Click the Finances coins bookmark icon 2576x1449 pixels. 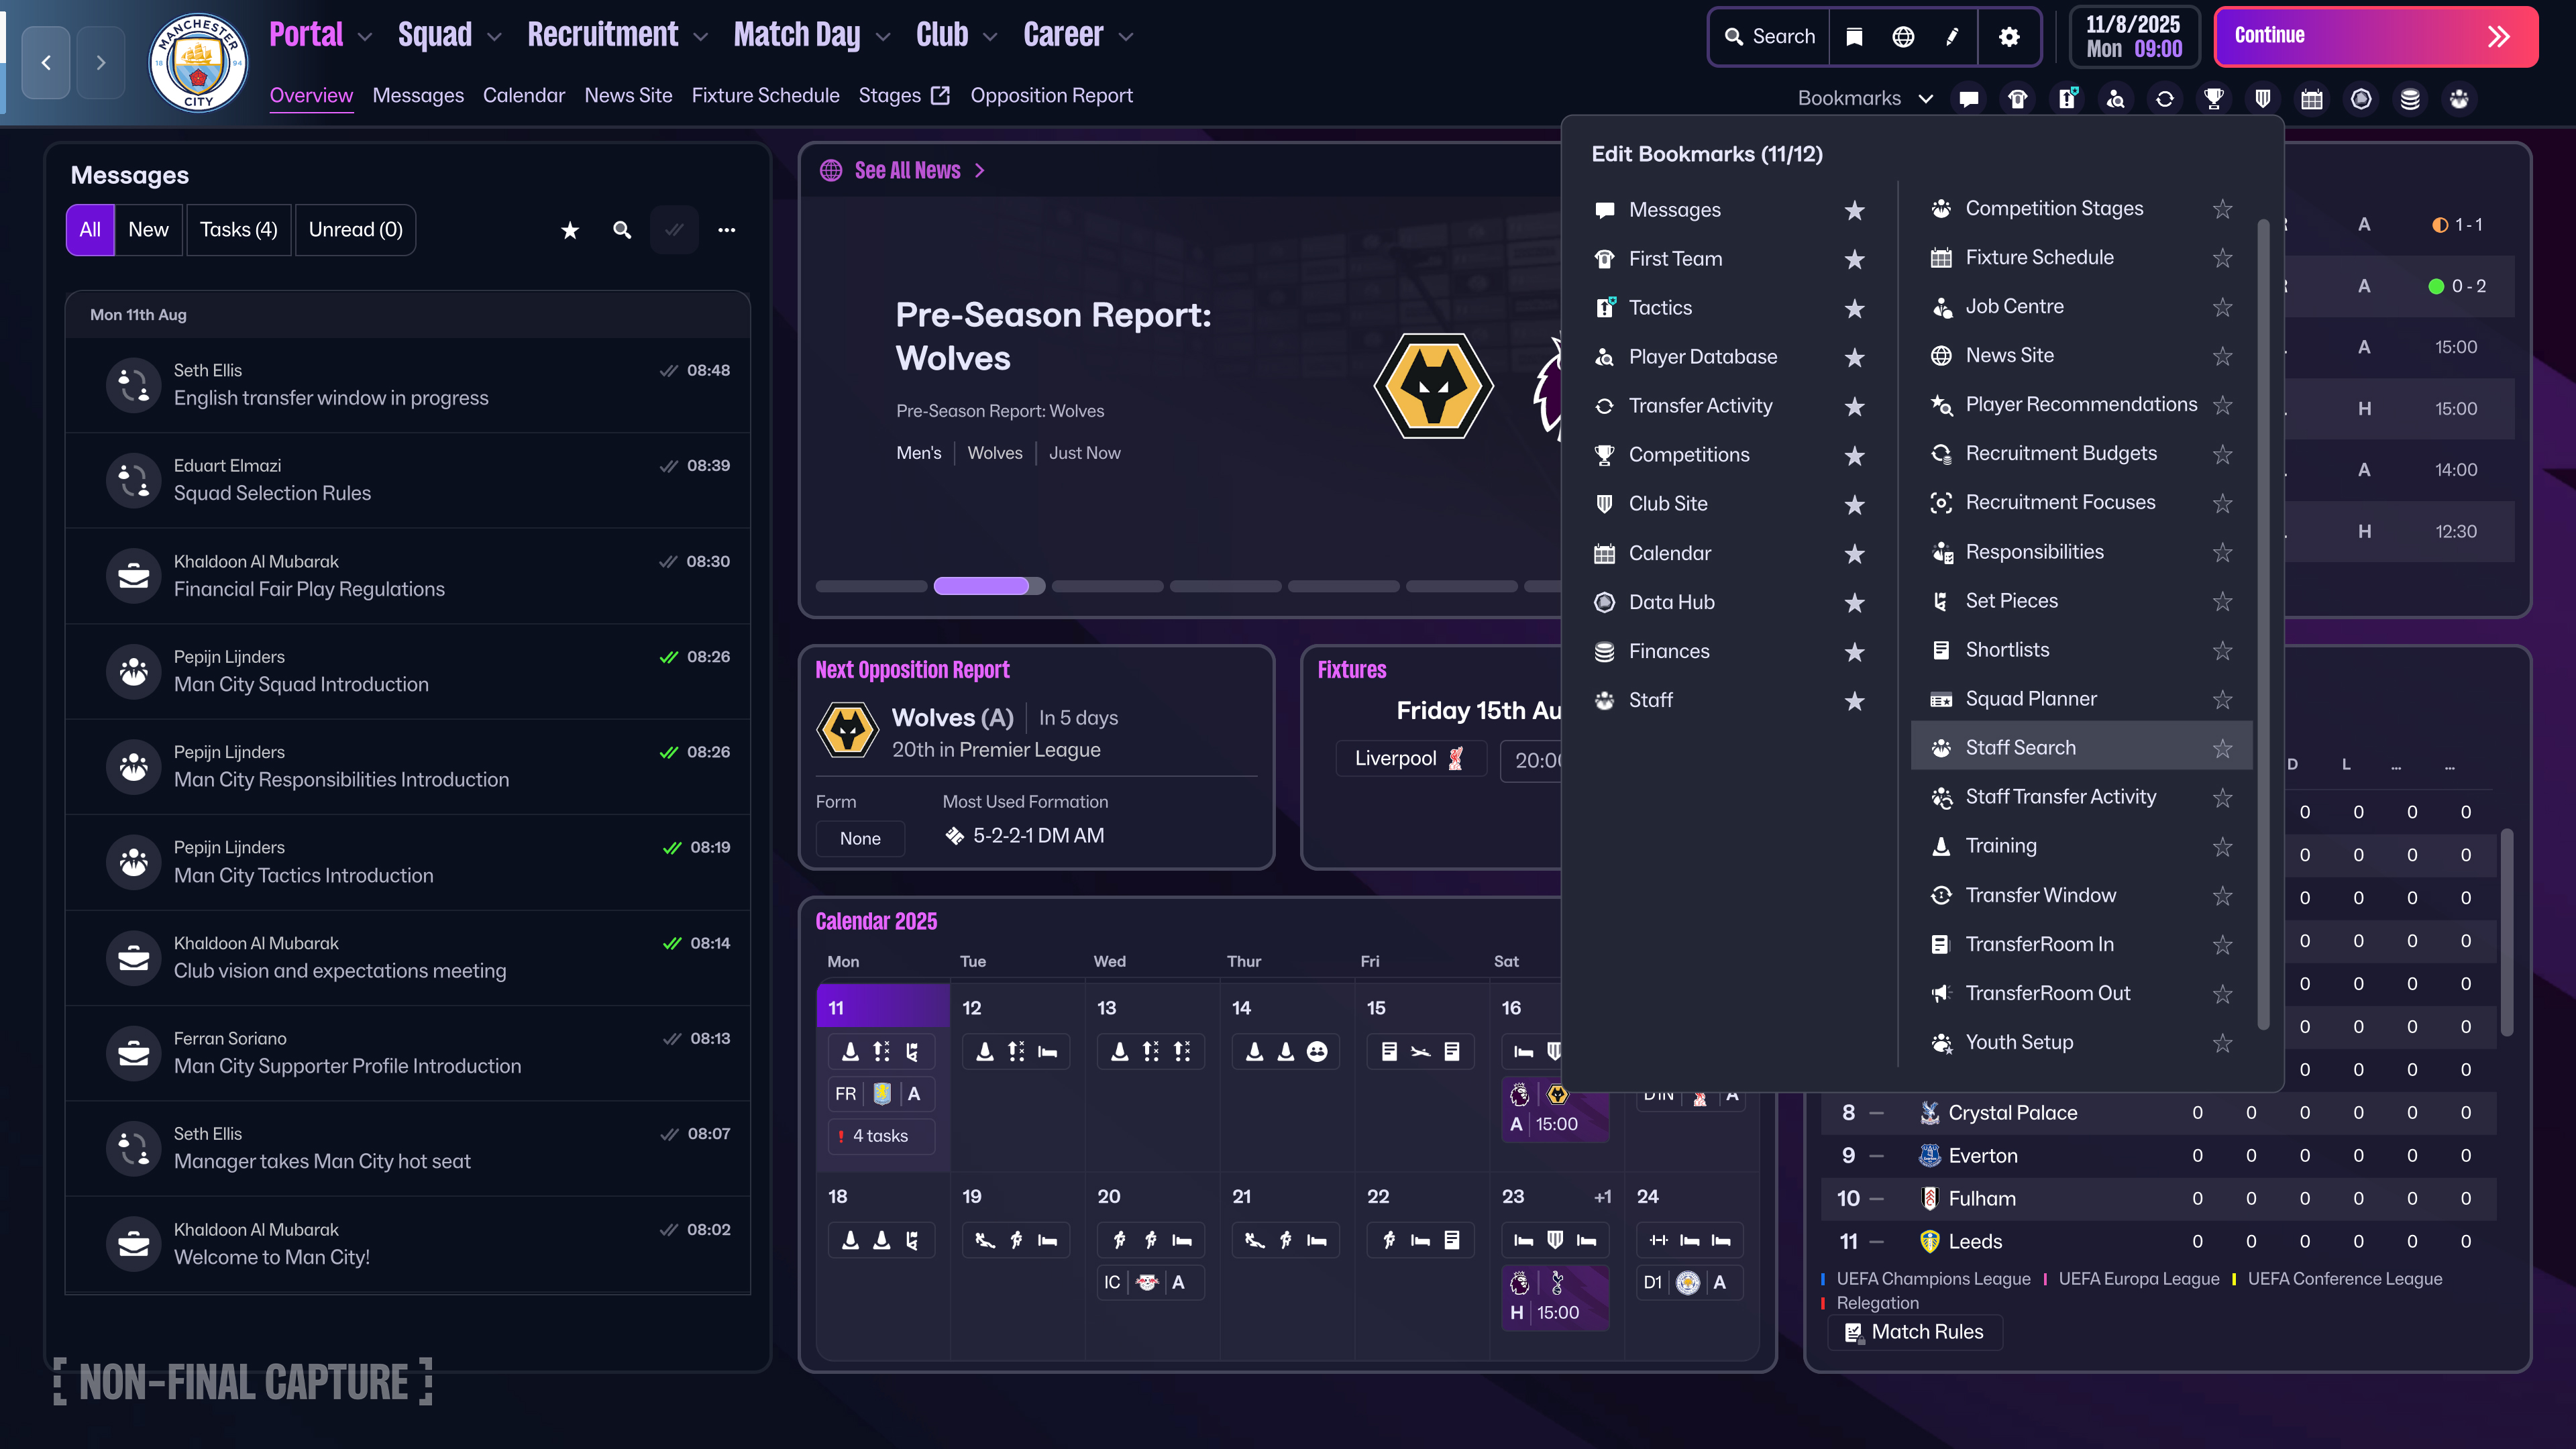[2410, 99]
